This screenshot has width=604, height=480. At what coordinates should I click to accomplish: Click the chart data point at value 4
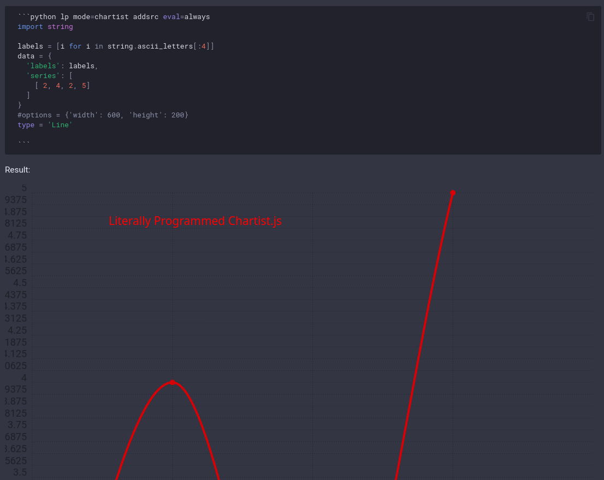tap(173, 382)
